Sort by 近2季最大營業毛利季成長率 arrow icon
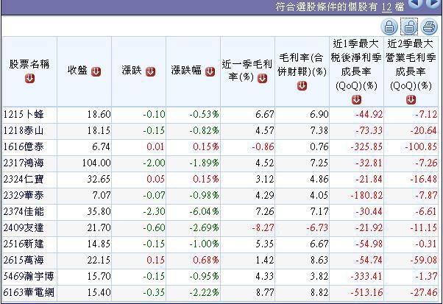Screen dimensions: 443x304 coord(411,99)
